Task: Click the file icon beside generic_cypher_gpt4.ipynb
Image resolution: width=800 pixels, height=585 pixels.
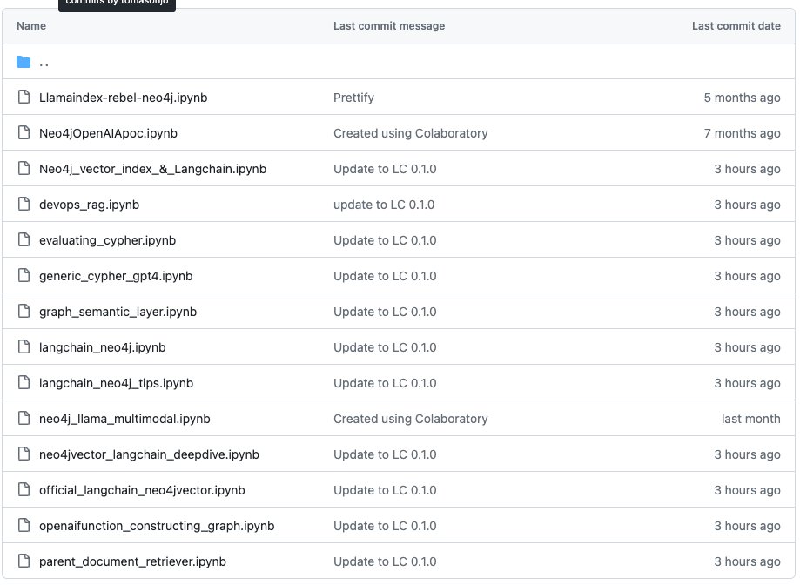Action: click(24, 275)
